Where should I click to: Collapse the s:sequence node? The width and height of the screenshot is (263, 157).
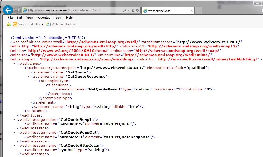pyautogui.click(x=42, y=85)
